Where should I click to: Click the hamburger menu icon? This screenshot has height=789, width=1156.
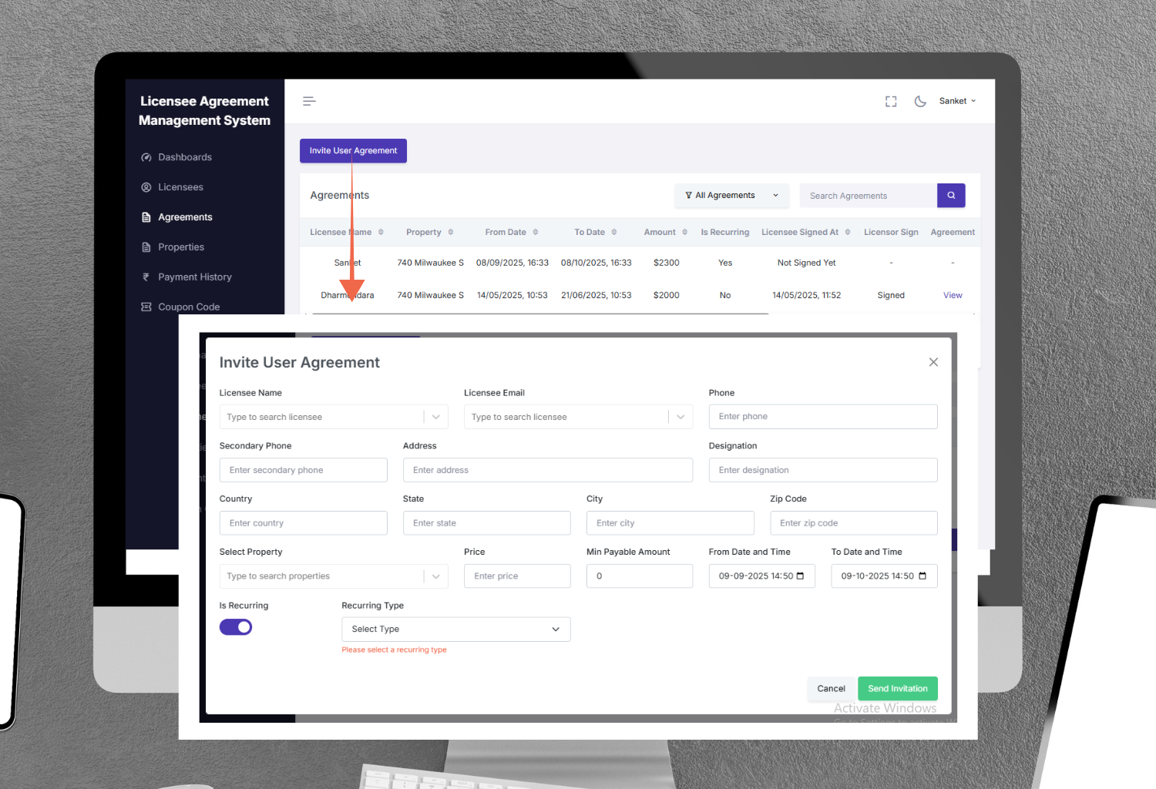pyautogui.click(x=309, y=102)
